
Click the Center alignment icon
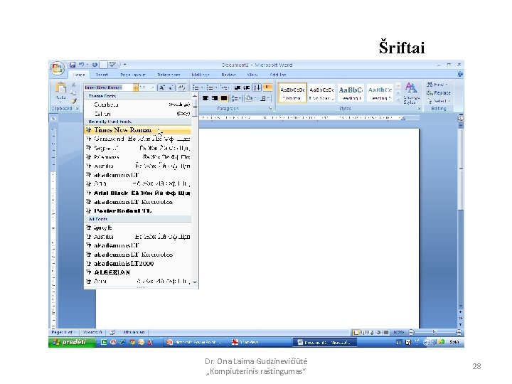206,98
